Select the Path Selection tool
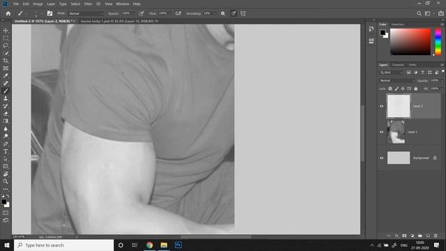This screenshot has width=446, height=251. (6, 159)
